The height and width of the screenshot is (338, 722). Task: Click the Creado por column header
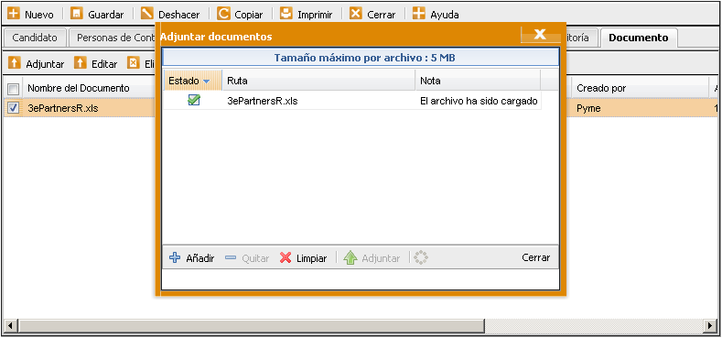[x=640, y=88]
